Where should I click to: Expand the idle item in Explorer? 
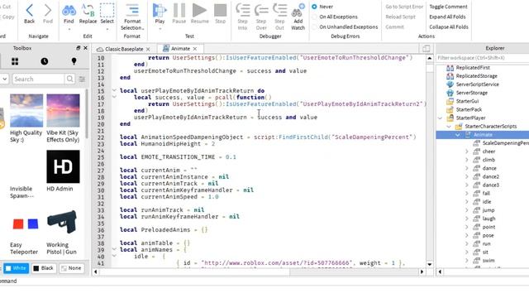coord(467,202)
